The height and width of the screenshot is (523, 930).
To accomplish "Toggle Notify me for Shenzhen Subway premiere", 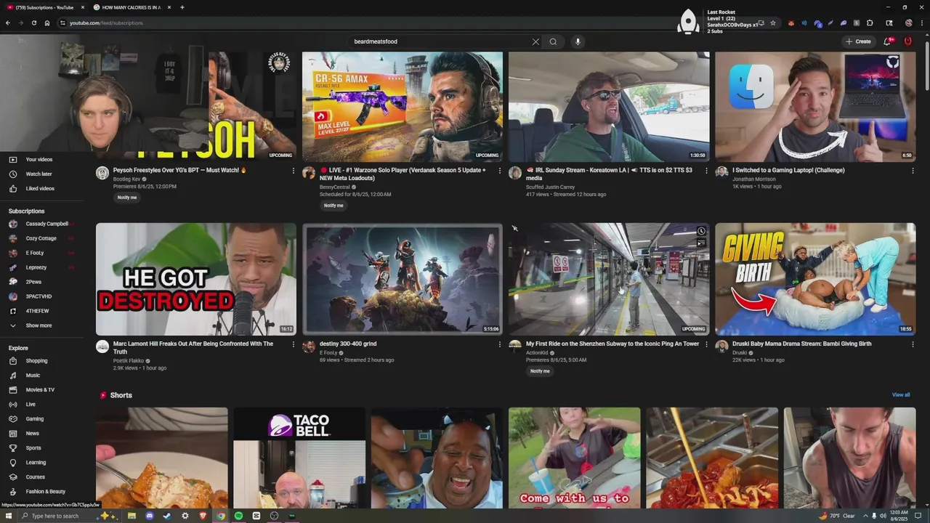I will pos(540,371).
